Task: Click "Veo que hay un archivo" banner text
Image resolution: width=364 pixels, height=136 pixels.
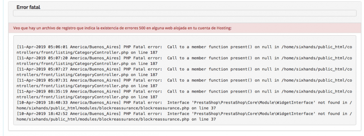Action: (33, 28)
